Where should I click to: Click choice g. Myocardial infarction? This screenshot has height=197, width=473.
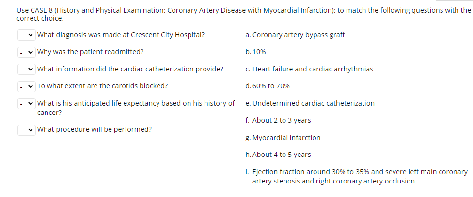pos(283,138)
